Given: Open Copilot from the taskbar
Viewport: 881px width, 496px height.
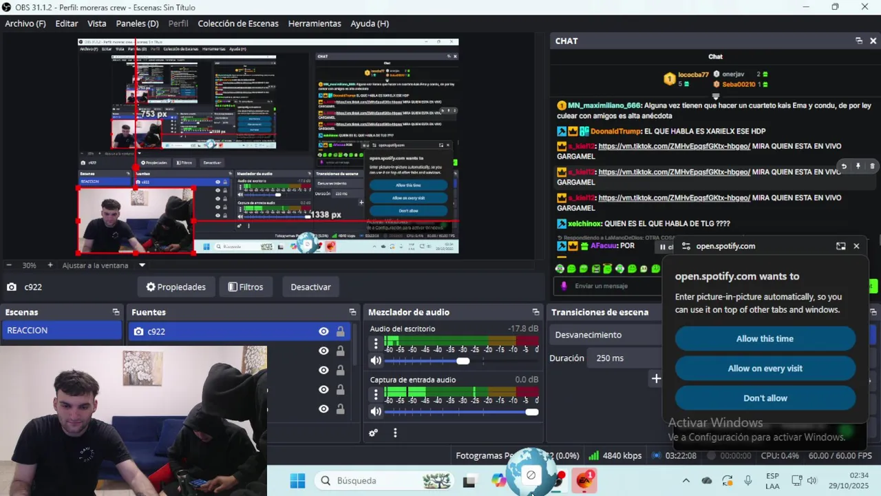Looking at the screenshot, I should tap(499, 481).
